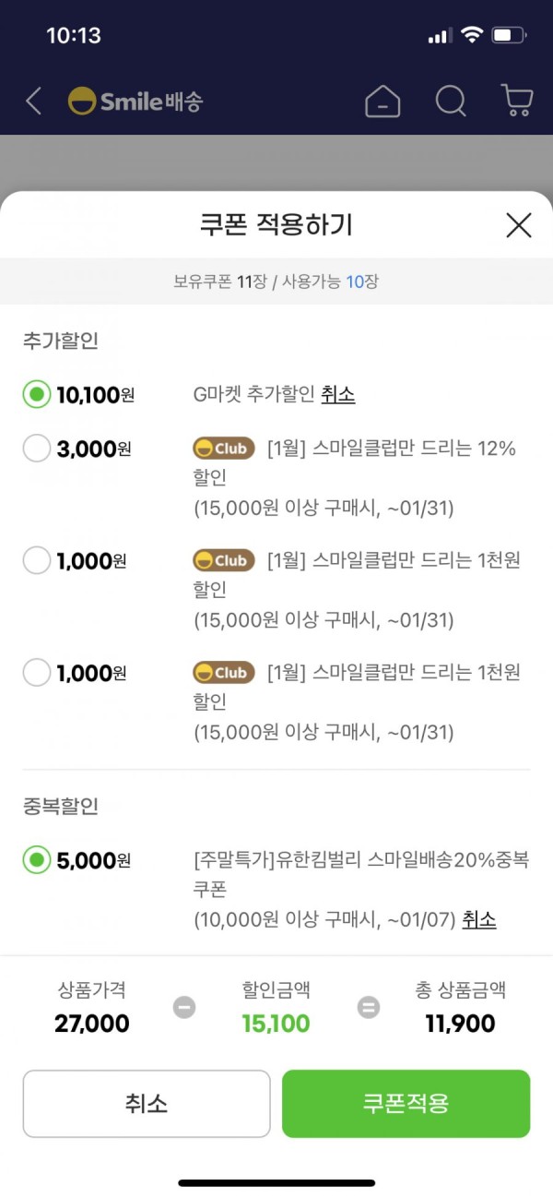Screen dimensions: 553x1198
Task: Choose the first 1,000원 coupon radio
Action: pos(37,560)
